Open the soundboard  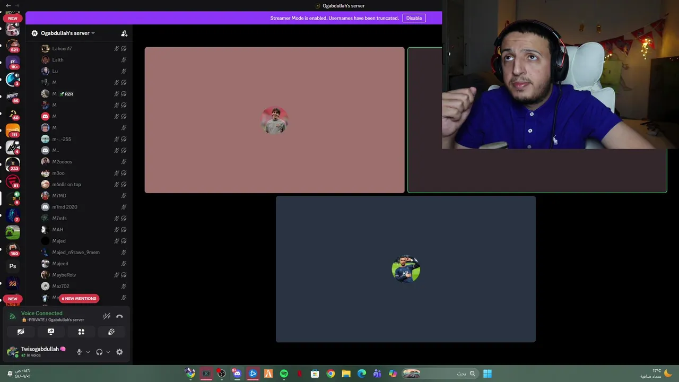click(x=111, y=332)
